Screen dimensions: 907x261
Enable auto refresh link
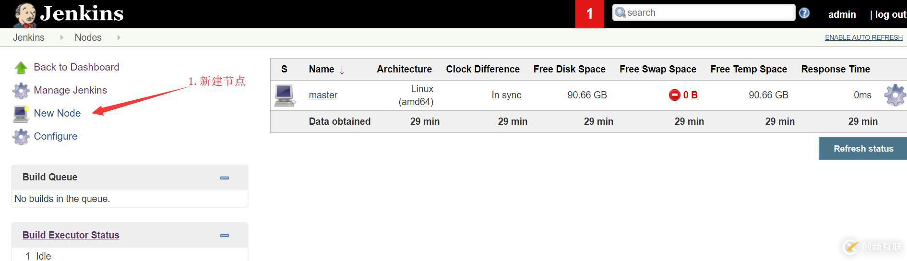(863, 37)
